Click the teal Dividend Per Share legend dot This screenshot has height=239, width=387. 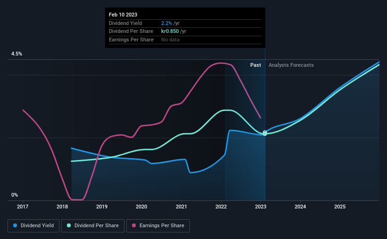pos(69,225)
